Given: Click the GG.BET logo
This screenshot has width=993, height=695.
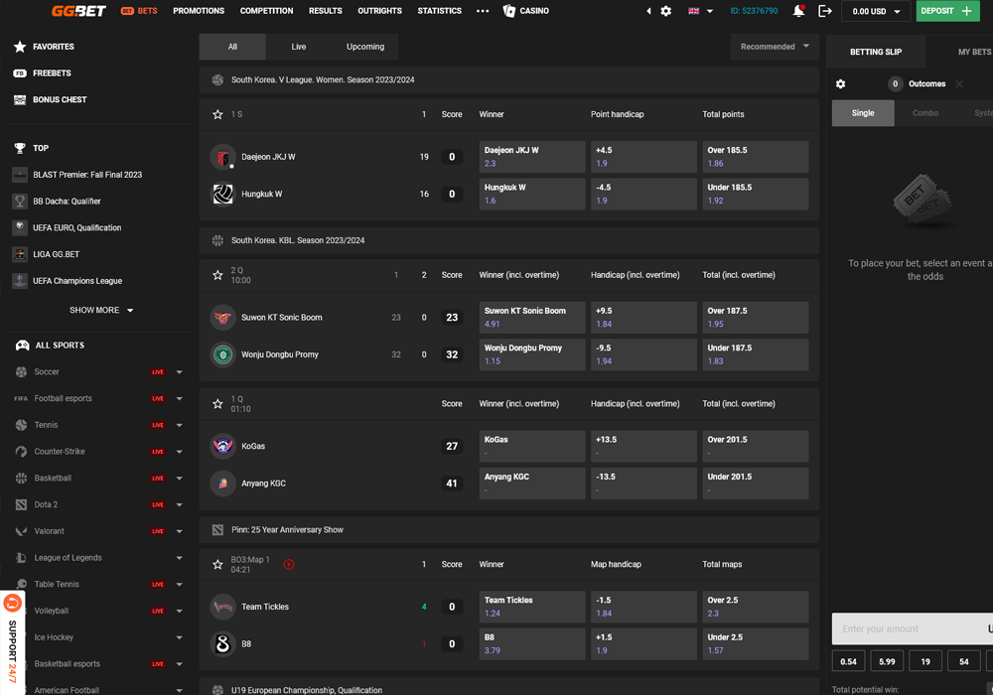Looking at the screenshot, I should point(78,11).
